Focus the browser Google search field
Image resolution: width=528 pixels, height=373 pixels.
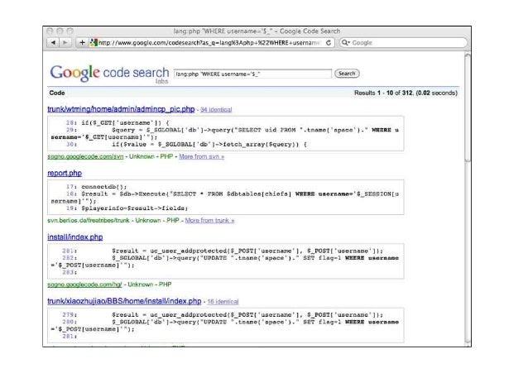coord(403,43)
